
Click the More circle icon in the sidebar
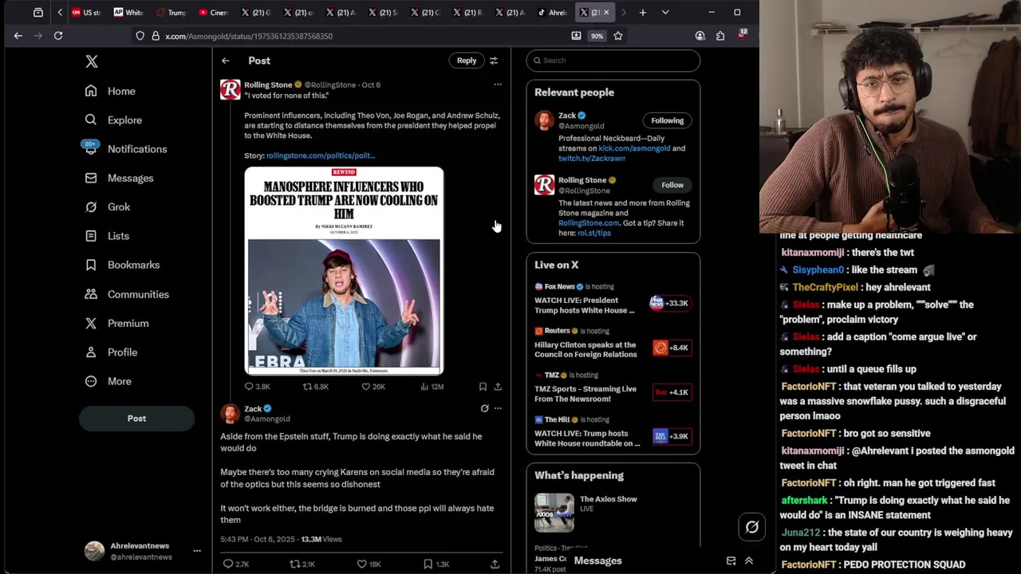pos(91,381)
